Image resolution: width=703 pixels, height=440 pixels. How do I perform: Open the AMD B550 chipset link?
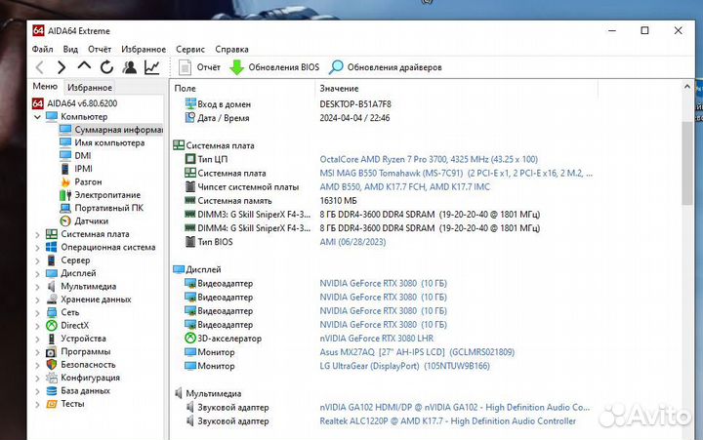(x=405, y=187)
